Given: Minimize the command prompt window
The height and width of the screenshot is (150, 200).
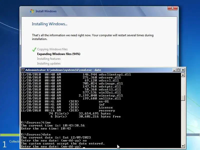Looking at the screenshot, I should (174, 70).
